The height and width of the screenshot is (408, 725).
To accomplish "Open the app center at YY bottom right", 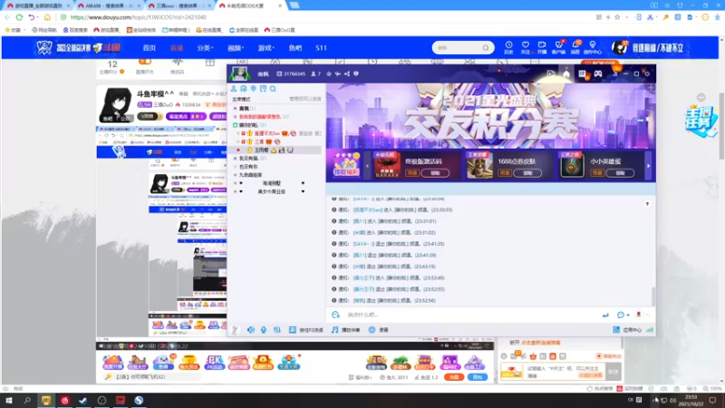I will pyautogui.click(x=627, y=330).
